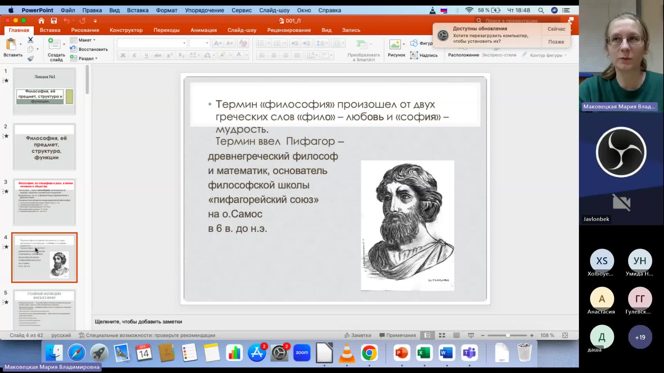This screenshot has height=373, width=664.
Task: Open the Файл menu in menu bar
Action: [68, 10]
